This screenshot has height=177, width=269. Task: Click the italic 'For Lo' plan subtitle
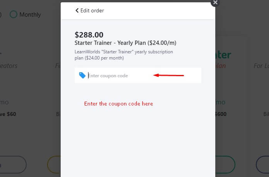click(x=261, y=66)
